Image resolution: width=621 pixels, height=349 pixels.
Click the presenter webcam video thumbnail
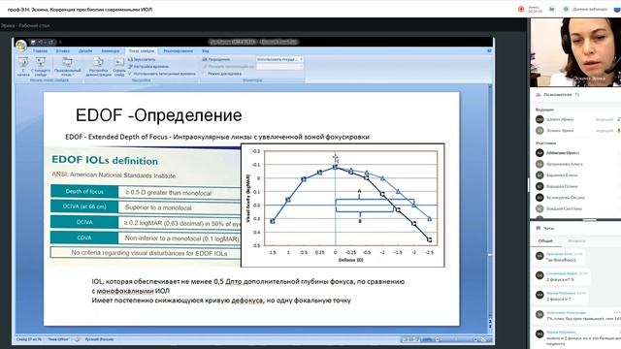575,52
